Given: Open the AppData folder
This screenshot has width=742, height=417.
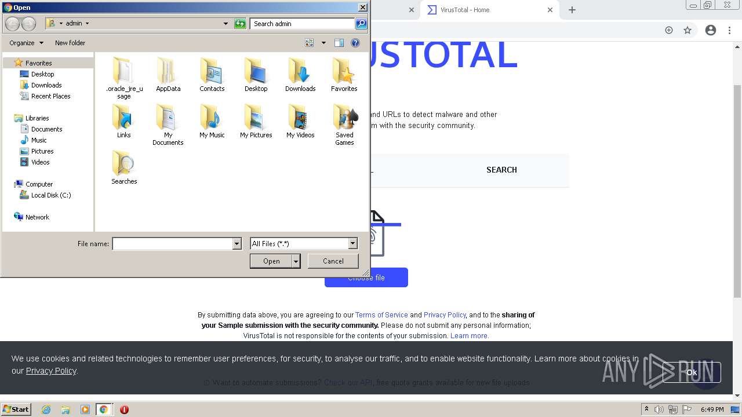Looking at the screenshot, I should (x=168, y=75).
